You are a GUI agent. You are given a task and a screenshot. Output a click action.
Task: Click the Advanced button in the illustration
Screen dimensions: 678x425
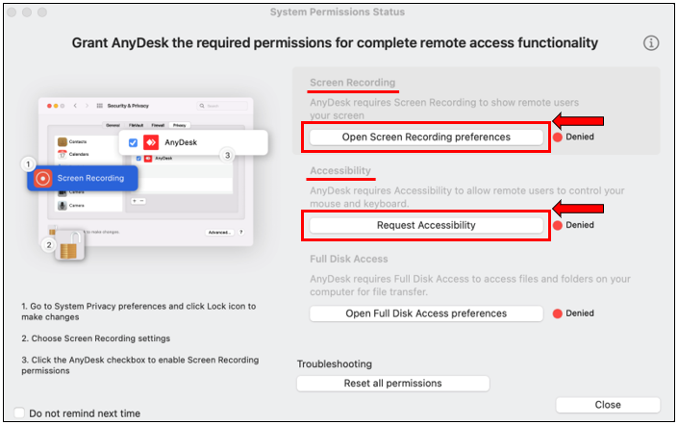(219, 233)
